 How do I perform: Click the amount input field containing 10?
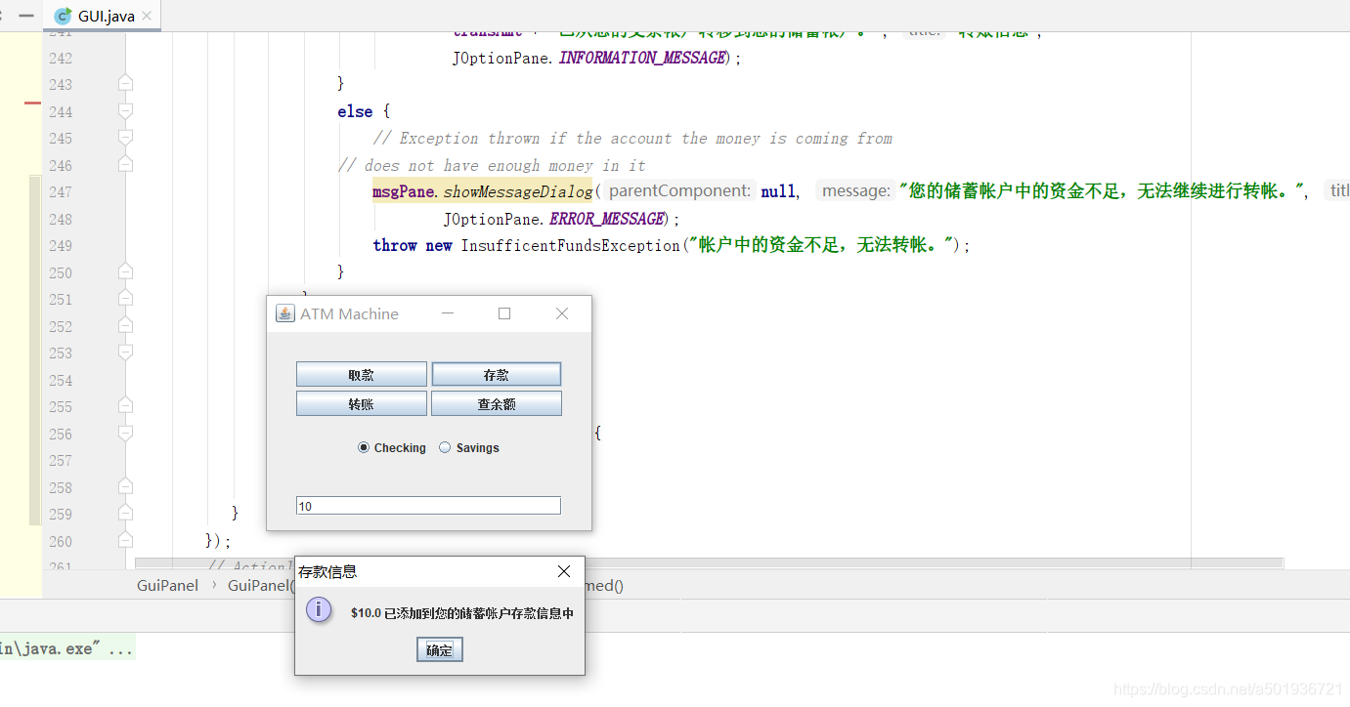click(428, 506)
